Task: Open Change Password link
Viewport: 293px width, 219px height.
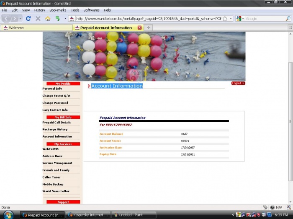Action: 55,103
